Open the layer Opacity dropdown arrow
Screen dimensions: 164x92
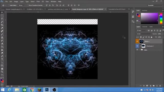pyautogui.click(x=163, y=34)
